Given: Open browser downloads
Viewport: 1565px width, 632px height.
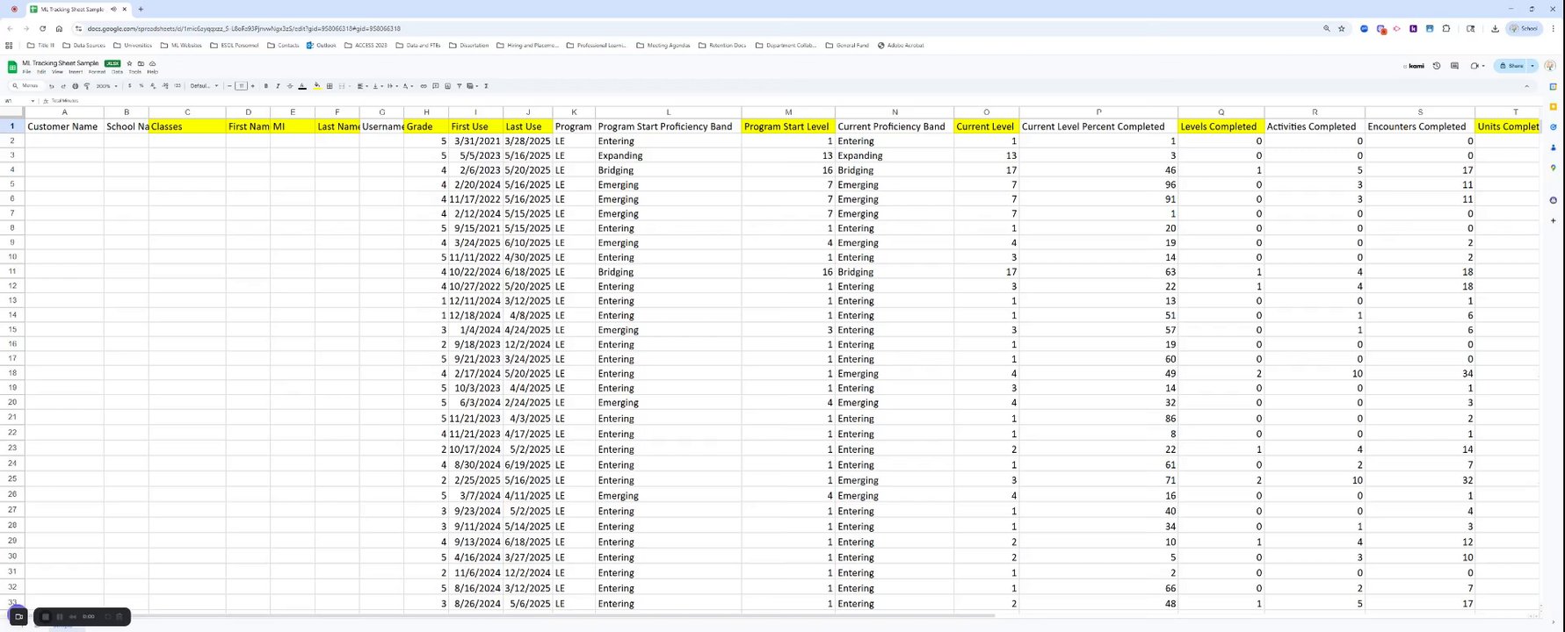Looking at the screenshot, I should pyautogui.click(x=1495, y=28).
